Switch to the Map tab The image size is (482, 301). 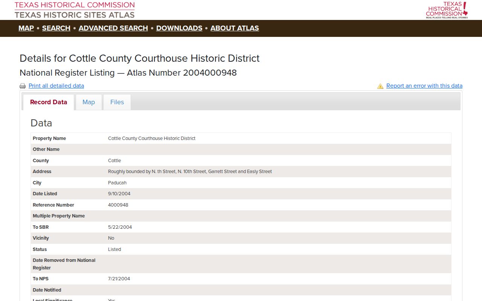pos(88,102)
